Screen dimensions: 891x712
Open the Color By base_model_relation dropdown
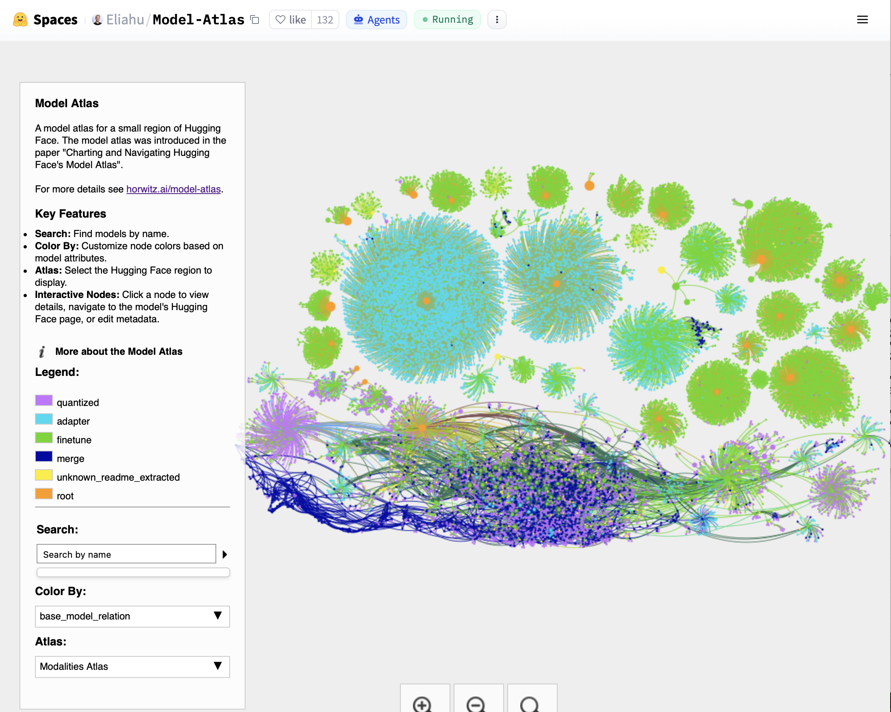pyautogui.click(x=132, y=617)
